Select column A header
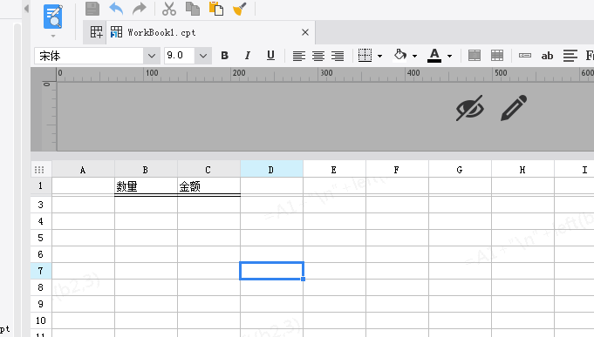 (x=83, y=170)
